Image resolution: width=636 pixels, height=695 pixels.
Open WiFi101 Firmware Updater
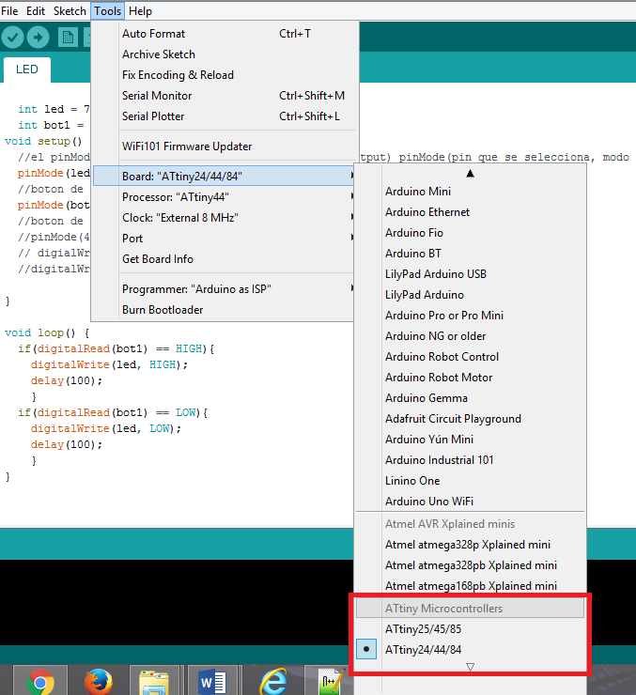(x=224, y=147)
